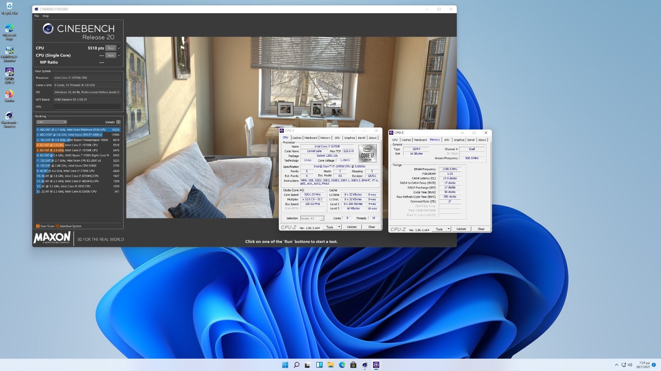The height and width of the screenshot is (371, 661).
Task: Expand ranking Details arrow button
Action: (x=119, y=122)
